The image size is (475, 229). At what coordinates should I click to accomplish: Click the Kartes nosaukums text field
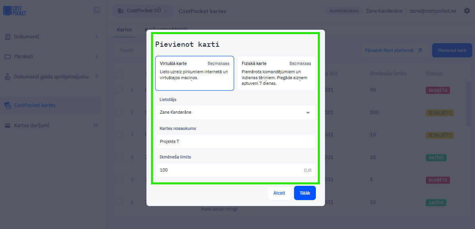[x=236, y=141]
